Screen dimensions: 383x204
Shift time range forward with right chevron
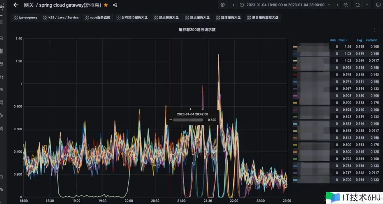tap(337, 5)
